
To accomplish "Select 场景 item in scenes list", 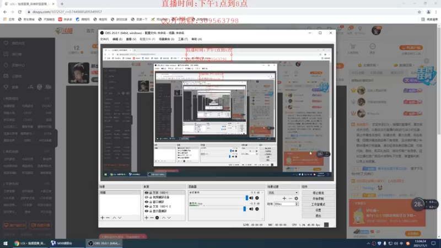I will pos(120,192).
